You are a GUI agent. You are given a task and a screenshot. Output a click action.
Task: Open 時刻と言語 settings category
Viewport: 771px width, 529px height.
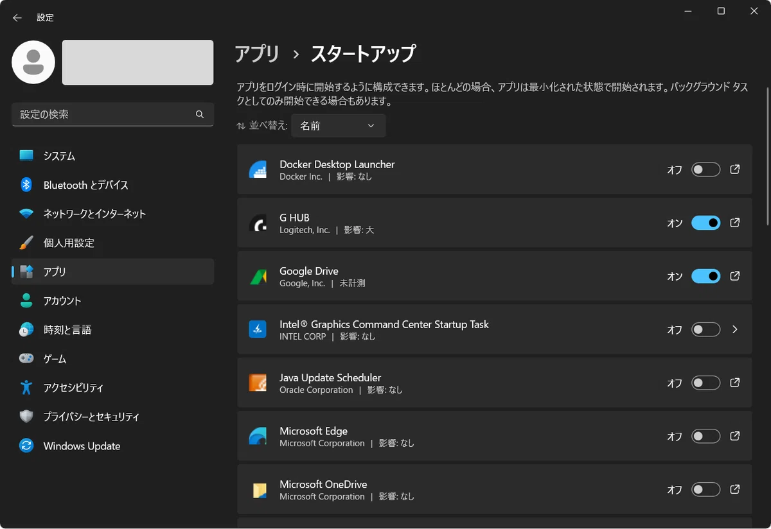(112, 330)
